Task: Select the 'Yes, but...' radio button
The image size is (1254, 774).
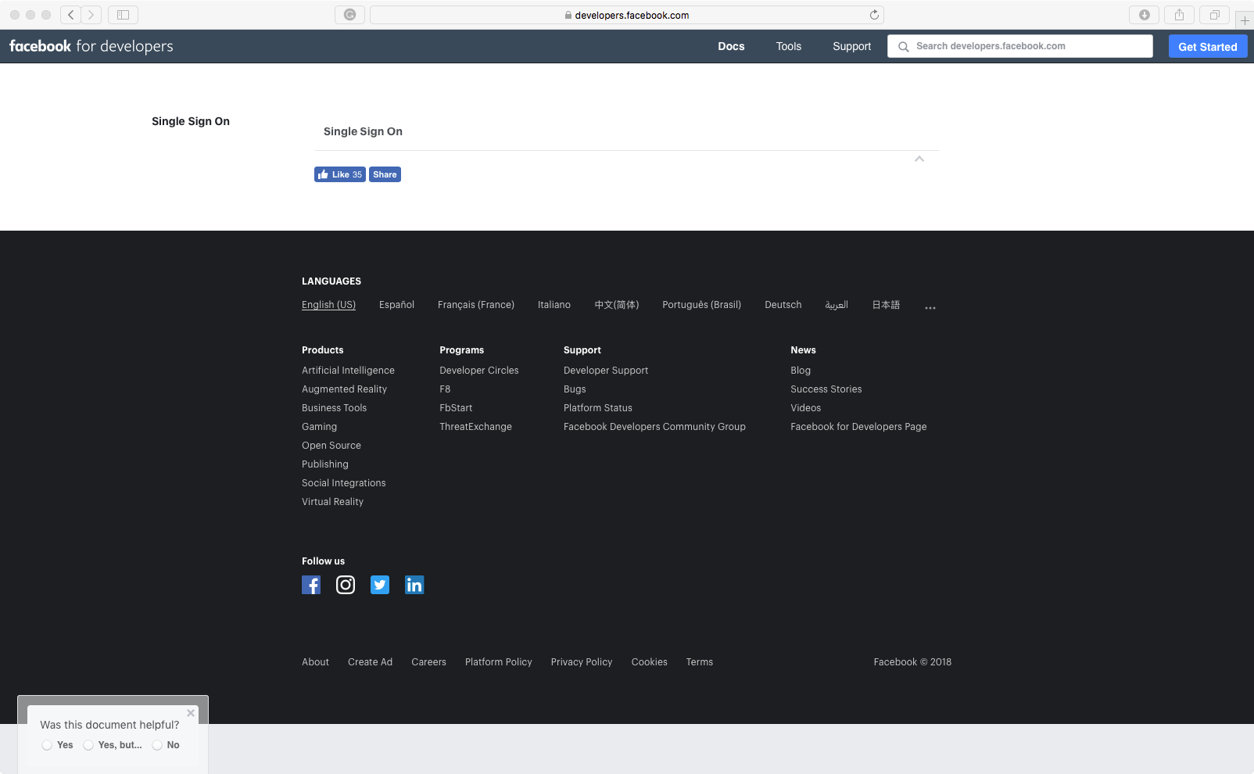Action: tap(88, 745)
